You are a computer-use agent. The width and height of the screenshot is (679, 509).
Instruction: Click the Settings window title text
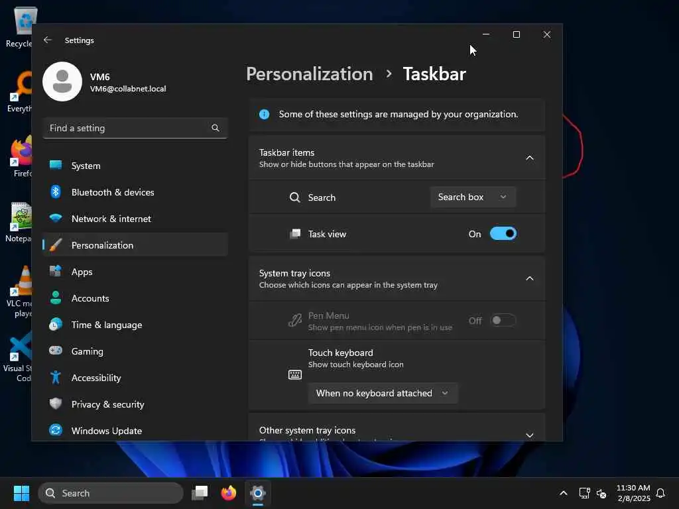[x=80, y=40]
